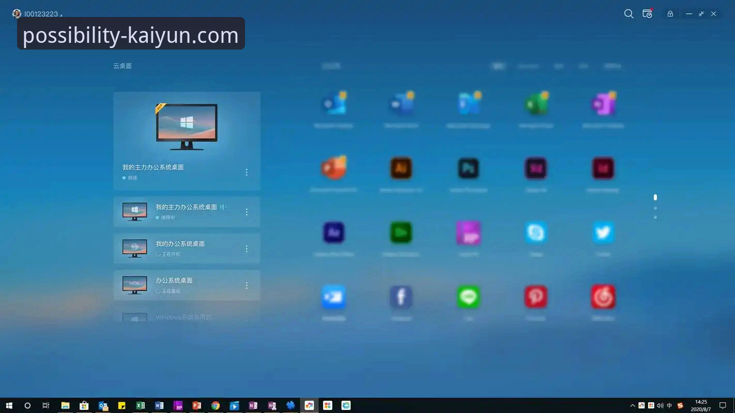Click the lock screen padlock icon
The image size is (735, 413).
click(x=670, y=14)
